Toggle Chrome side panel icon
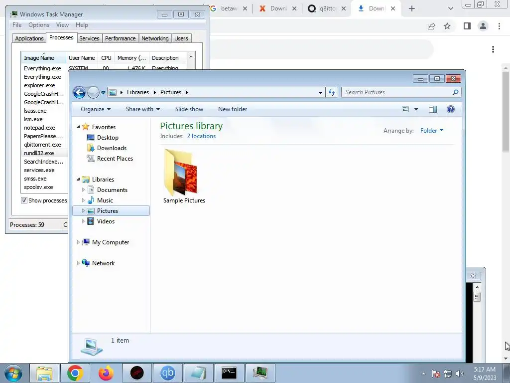 467,26
